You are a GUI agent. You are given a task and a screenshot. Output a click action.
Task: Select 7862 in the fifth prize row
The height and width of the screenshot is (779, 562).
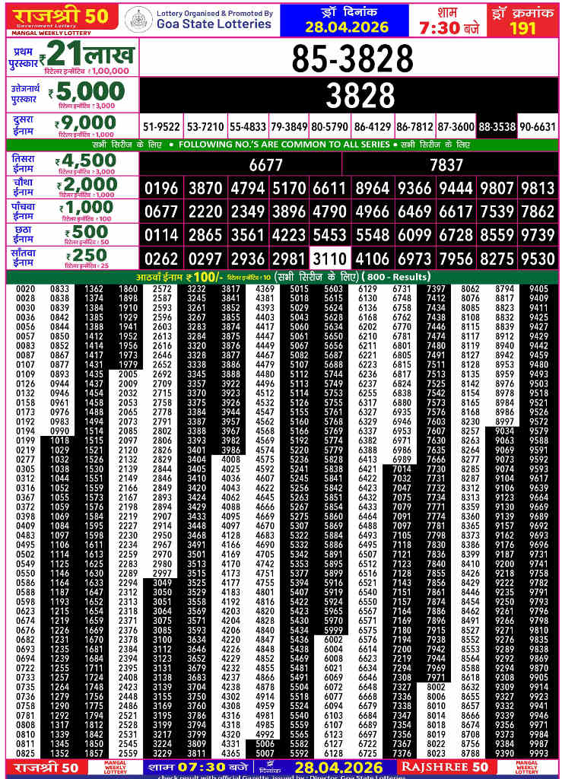click(x=538, y=211)
